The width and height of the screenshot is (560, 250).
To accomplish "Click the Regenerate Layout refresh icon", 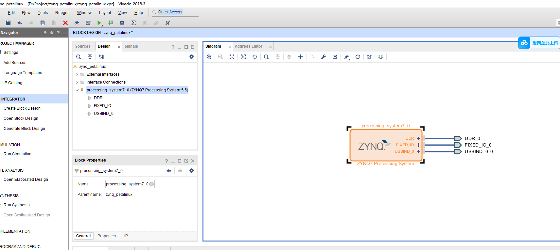I will coord(358,57).
